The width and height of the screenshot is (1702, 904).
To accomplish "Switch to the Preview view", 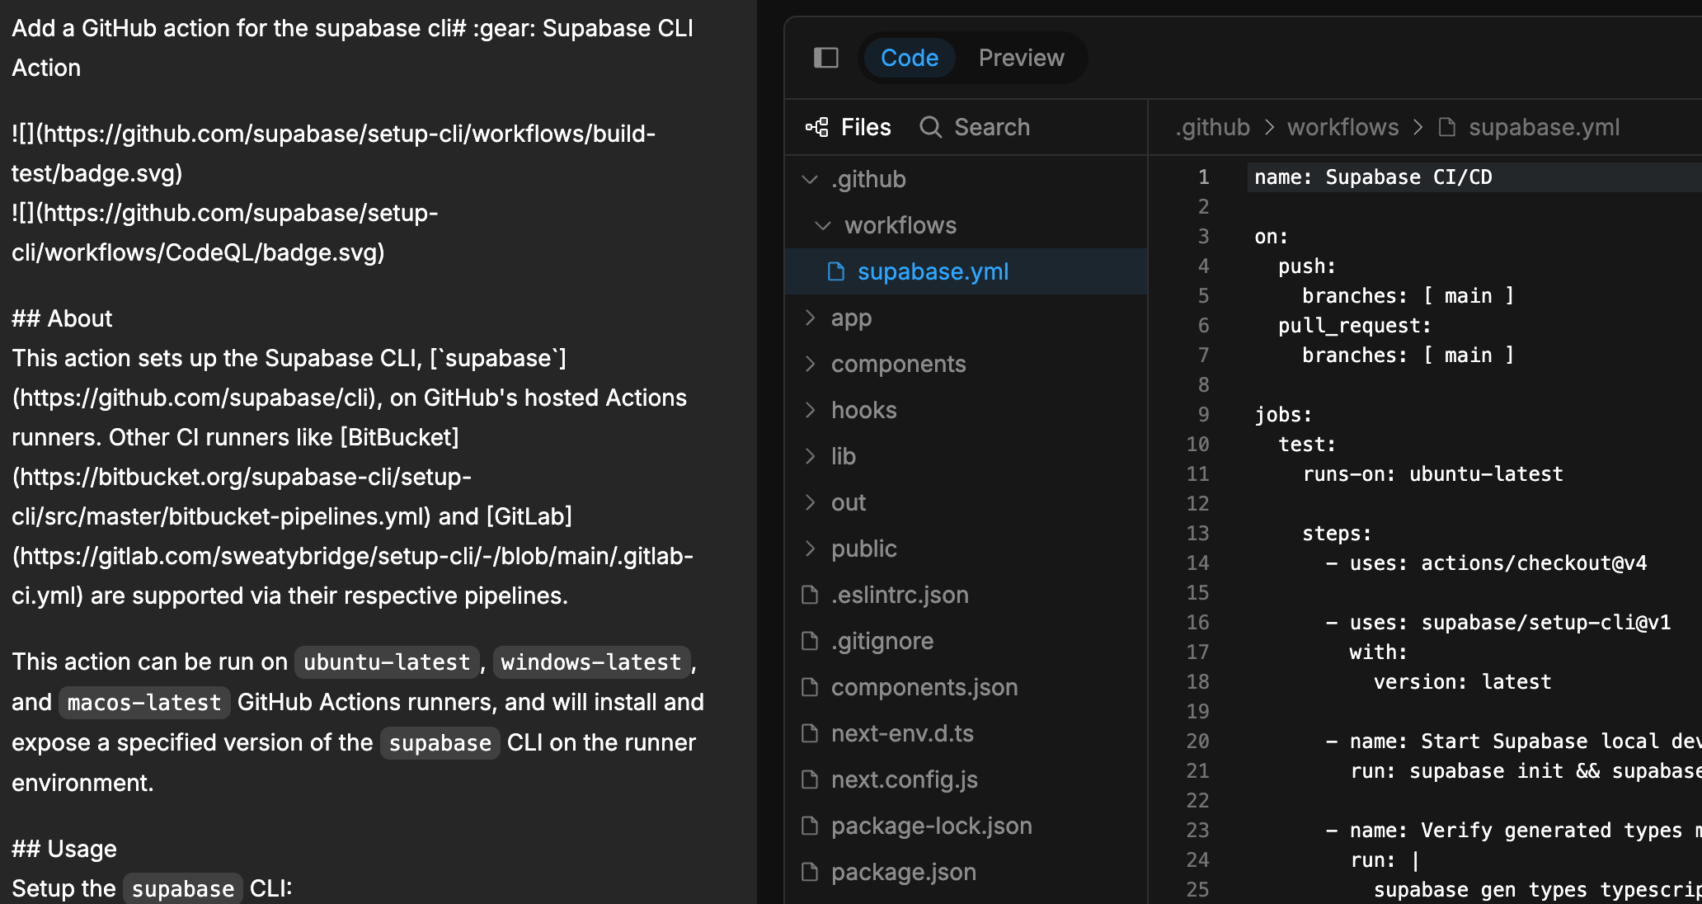I will pyautogui.click(x=1021, y=58).
